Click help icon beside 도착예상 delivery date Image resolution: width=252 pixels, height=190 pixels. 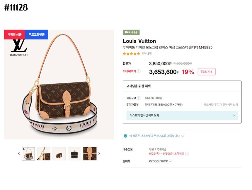point(187,154)
